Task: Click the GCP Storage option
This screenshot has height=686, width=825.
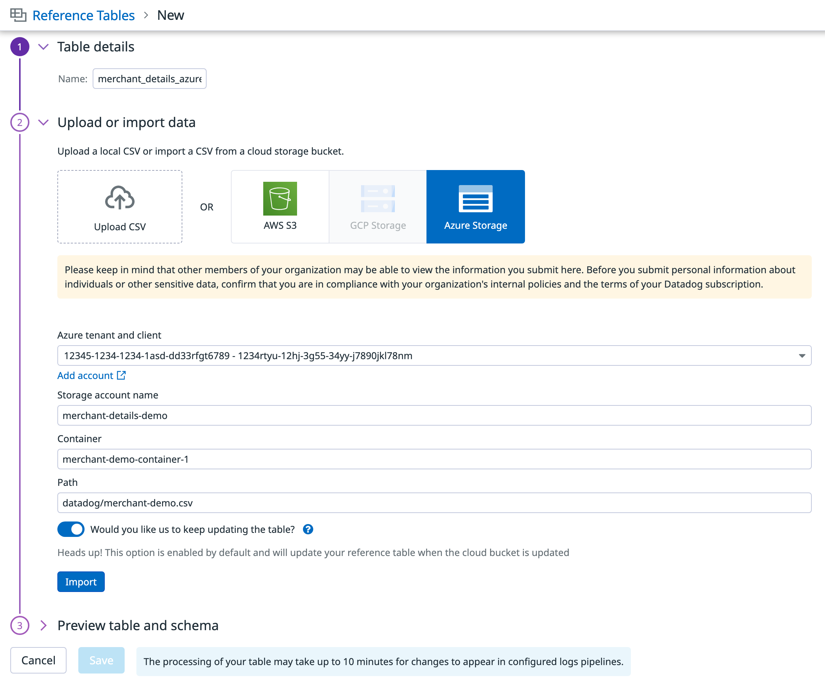Action: (x=378, y=207)
